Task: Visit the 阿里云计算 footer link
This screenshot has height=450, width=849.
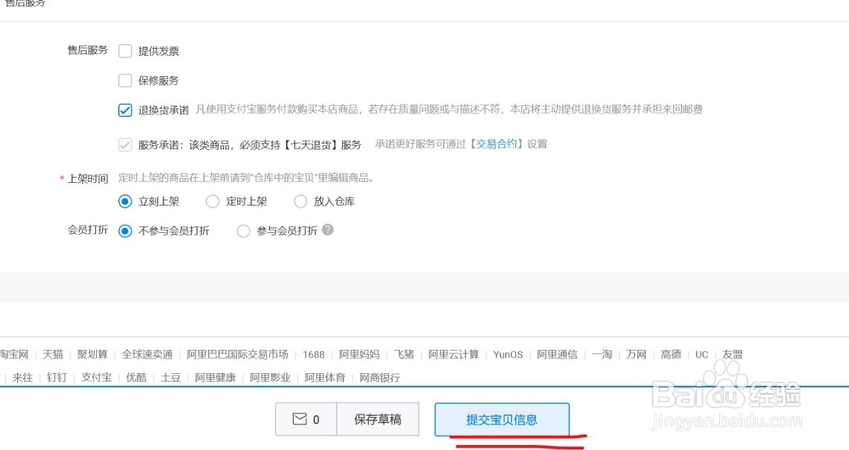Action: 453,354
